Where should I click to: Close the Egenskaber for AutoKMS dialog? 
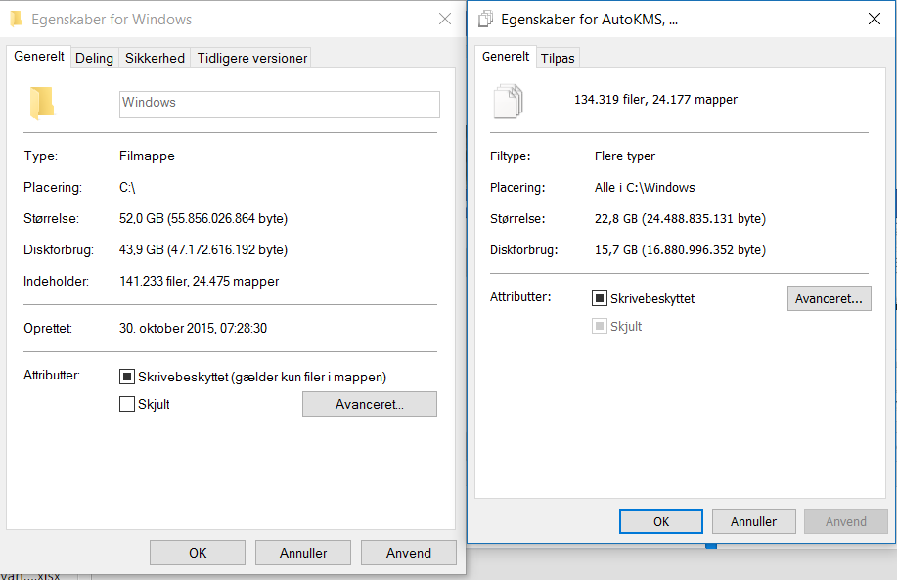pyautogui.click(x=875, y=19)
